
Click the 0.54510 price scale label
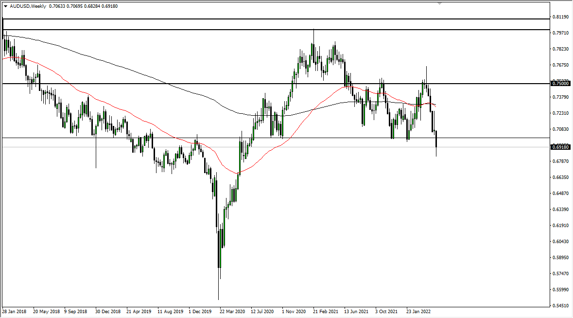tap(560, 306)
